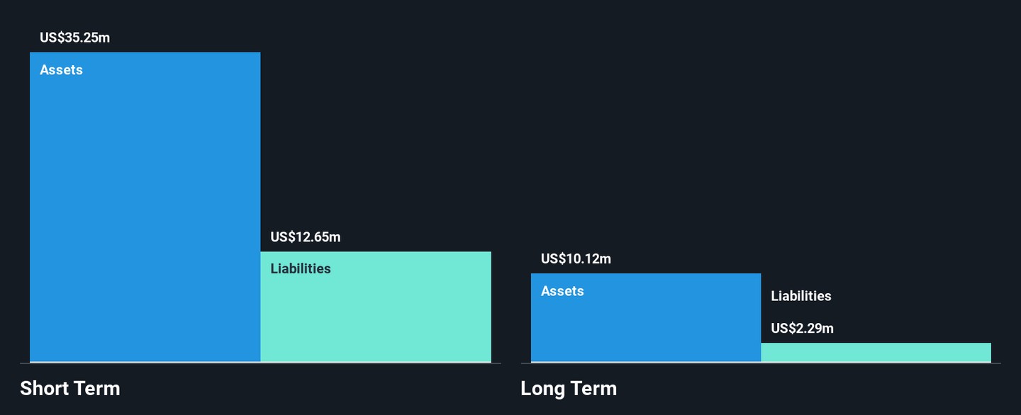
Task: Select the US$35.25m value label
Action: click(75, 38)
